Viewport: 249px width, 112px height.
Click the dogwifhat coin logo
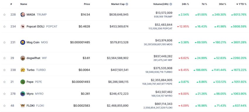click(23, 58)
